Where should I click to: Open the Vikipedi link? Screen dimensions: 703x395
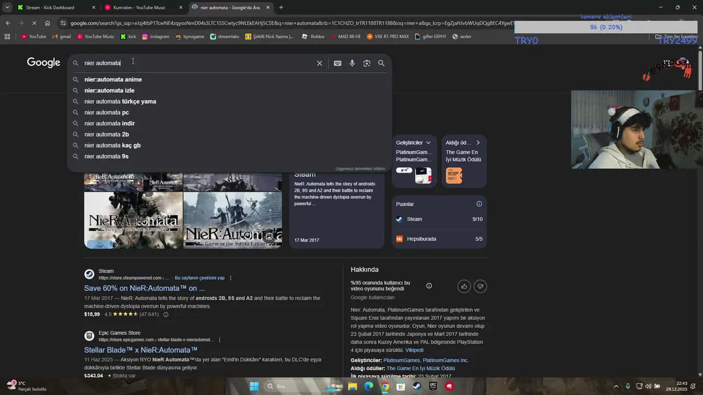pyautogui.click(x=414, y=350)
